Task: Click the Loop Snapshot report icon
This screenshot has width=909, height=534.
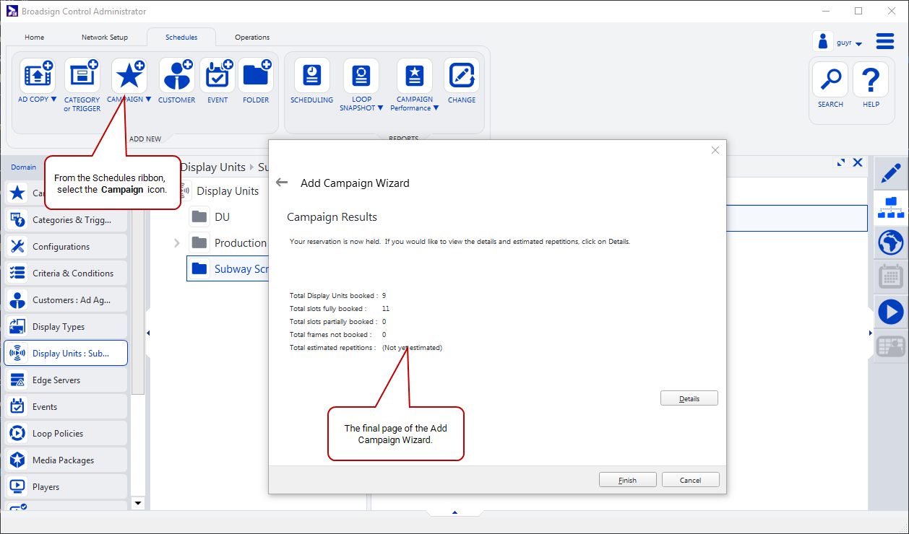Action: [361, 76]
